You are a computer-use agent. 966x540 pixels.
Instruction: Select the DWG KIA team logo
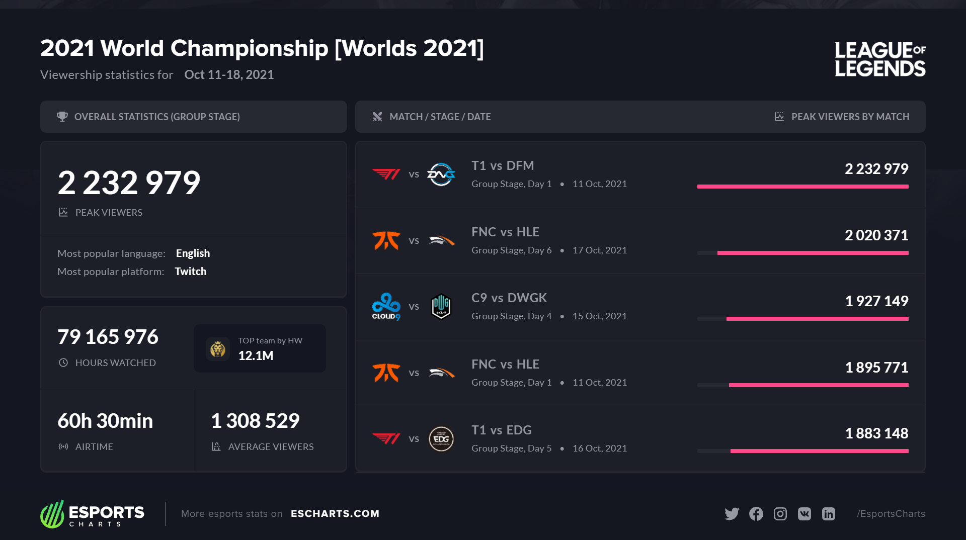pyautogui.click(x=441, y=306)
